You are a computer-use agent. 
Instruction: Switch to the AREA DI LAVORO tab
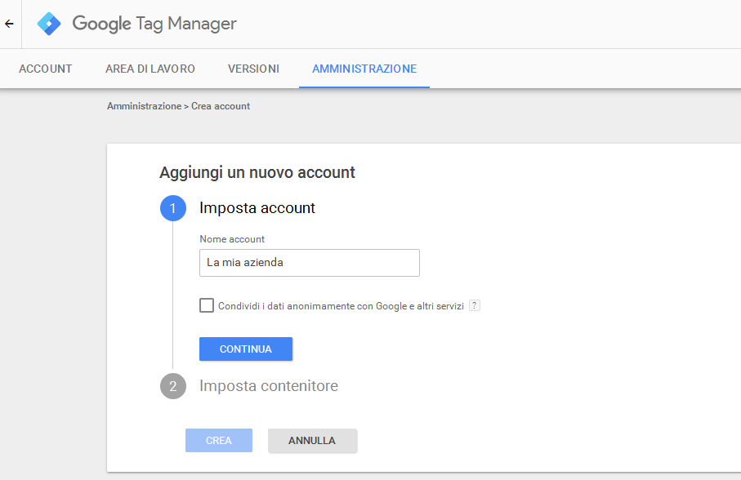point(150,69)
